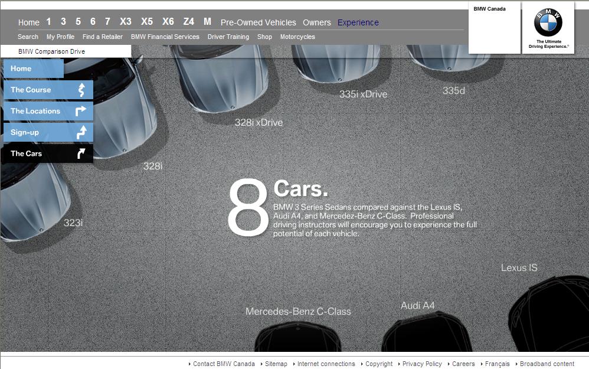Click the Audi A4 car silhouette
Screen dimensions: 589x369
tap(426, 332)
